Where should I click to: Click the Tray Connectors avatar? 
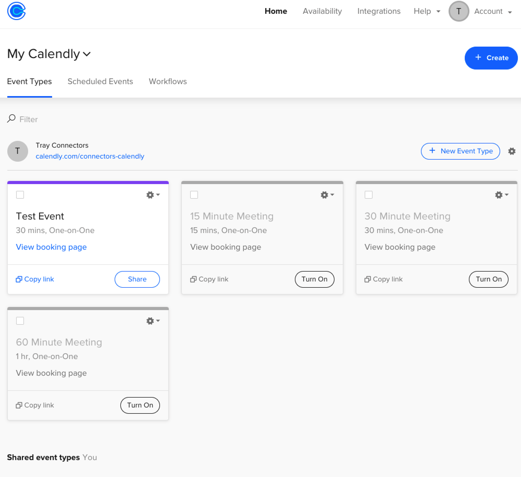(x=17, y=151)
